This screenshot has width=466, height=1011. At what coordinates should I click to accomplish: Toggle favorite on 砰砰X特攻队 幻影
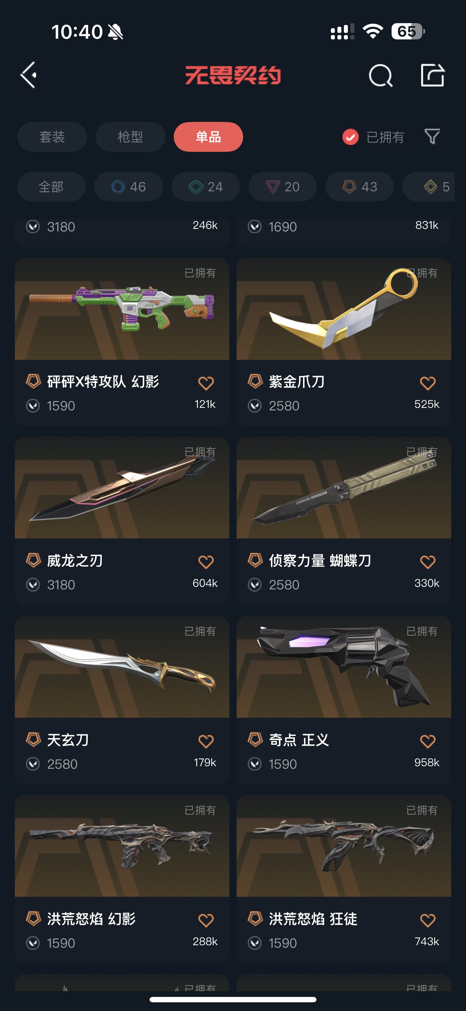coord(206,383)
